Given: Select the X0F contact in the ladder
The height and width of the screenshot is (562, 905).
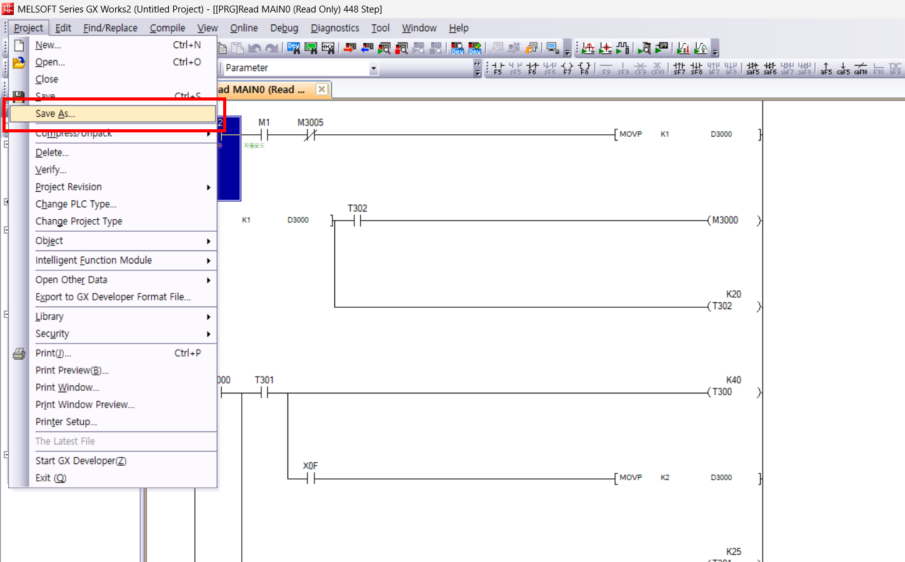Looking at the screenshot, I should tap(311, 478).
